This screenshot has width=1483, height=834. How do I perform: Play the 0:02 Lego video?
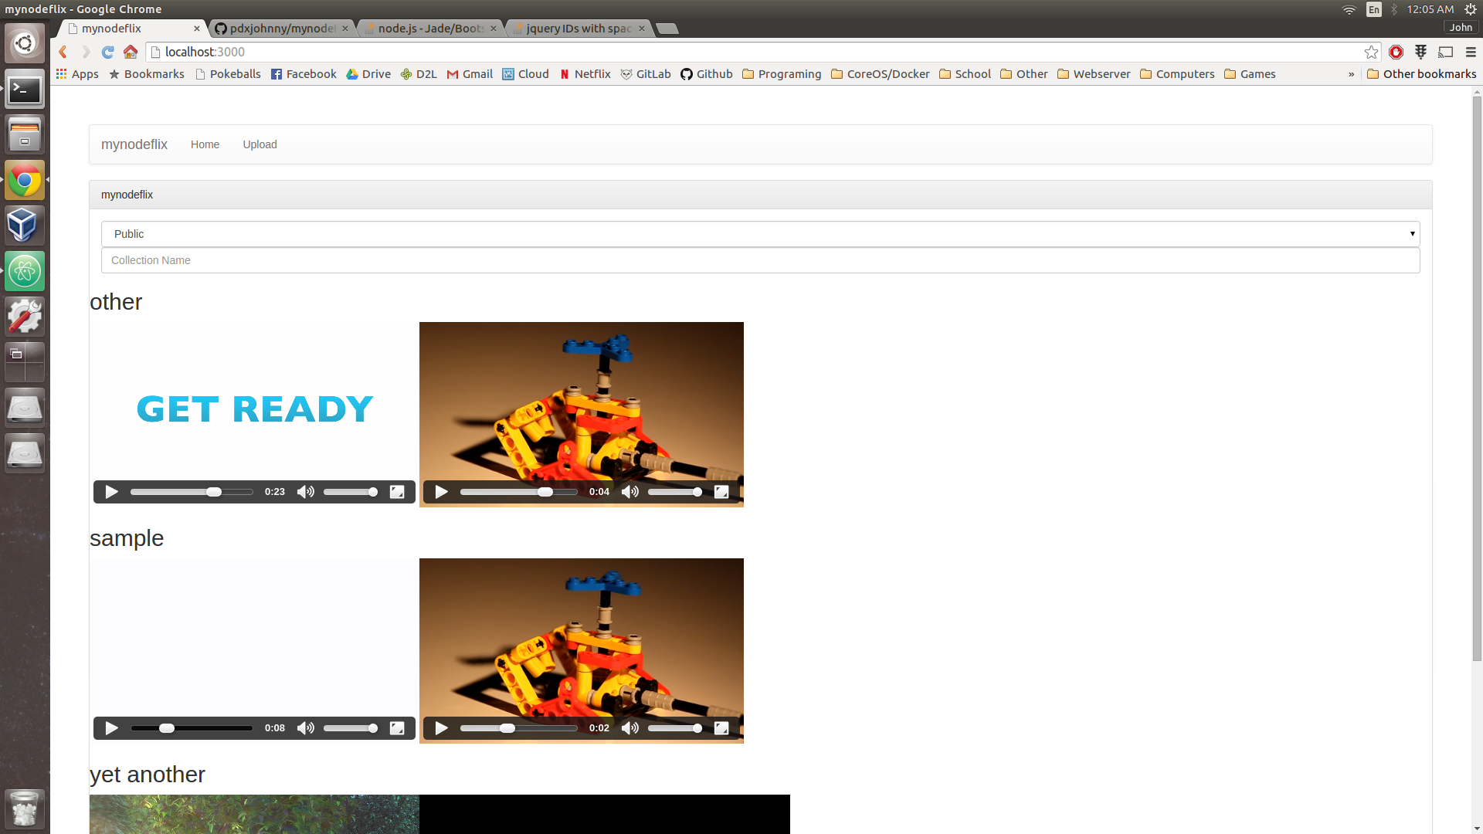(x=441, y=728)
